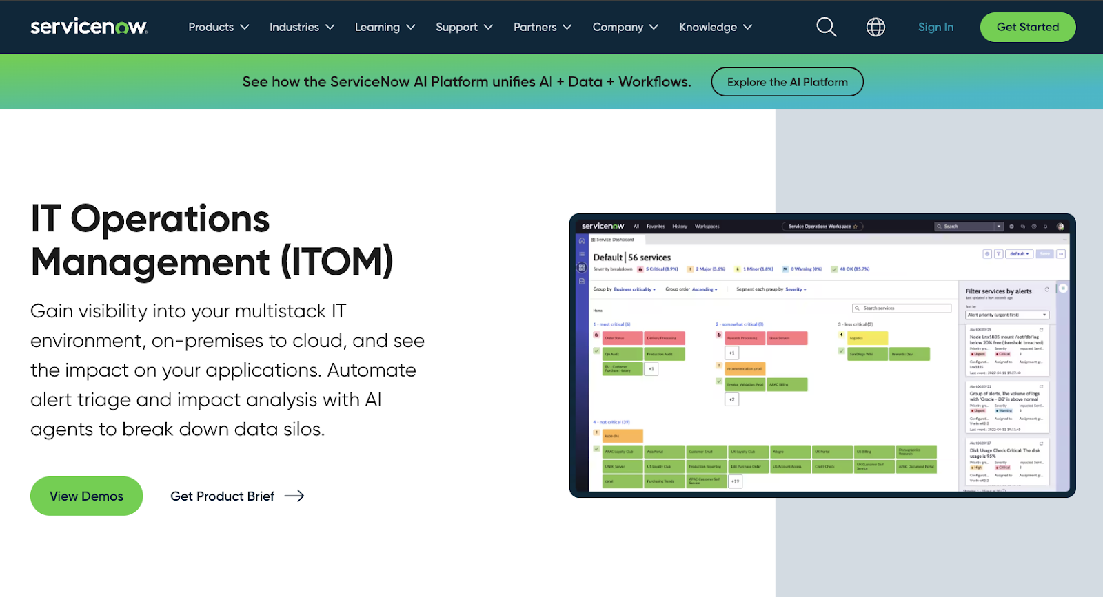Open the Support menu
The width and height of the screenshot is (1103, 597).
pos(464,27)
